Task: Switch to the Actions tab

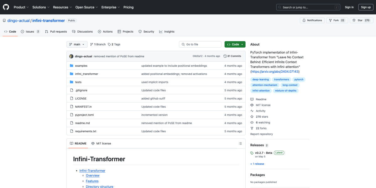Action: [x=105, y=32]
